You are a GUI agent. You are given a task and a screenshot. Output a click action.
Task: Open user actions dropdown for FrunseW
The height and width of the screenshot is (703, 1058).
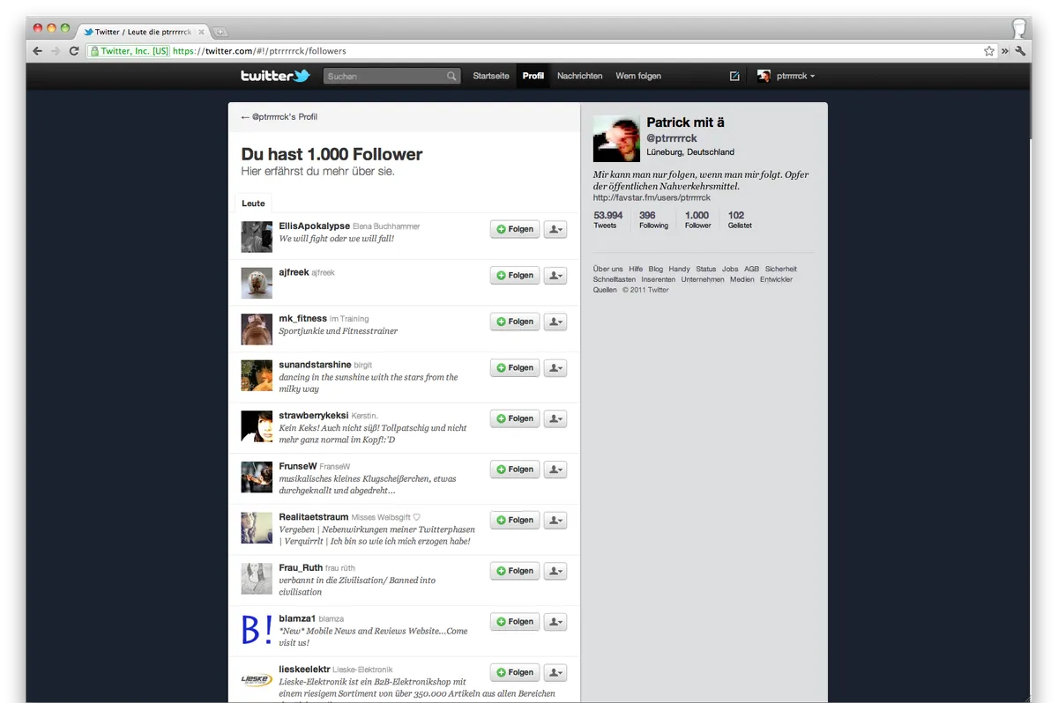pos(555,470)
